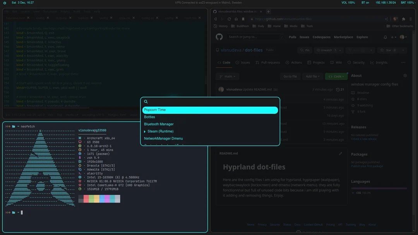Screen dimensions: 418x235
Task: Reload the page with the refresh icon
Action: (230, 19)
